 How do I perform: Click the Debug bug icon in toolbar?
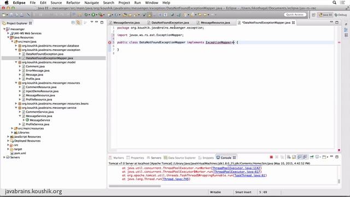pos(86,15)
